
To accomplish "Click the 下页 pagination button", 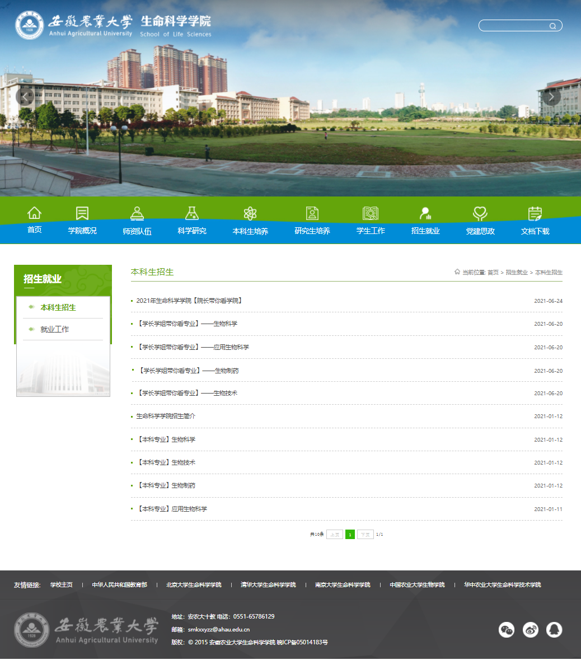I will 365,535.
